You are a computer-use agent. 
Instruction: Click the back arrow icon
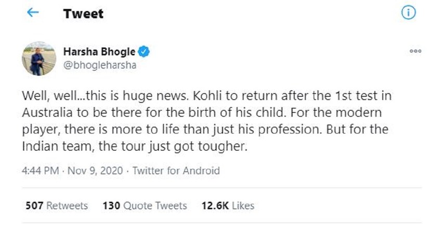tap(33, 13)
